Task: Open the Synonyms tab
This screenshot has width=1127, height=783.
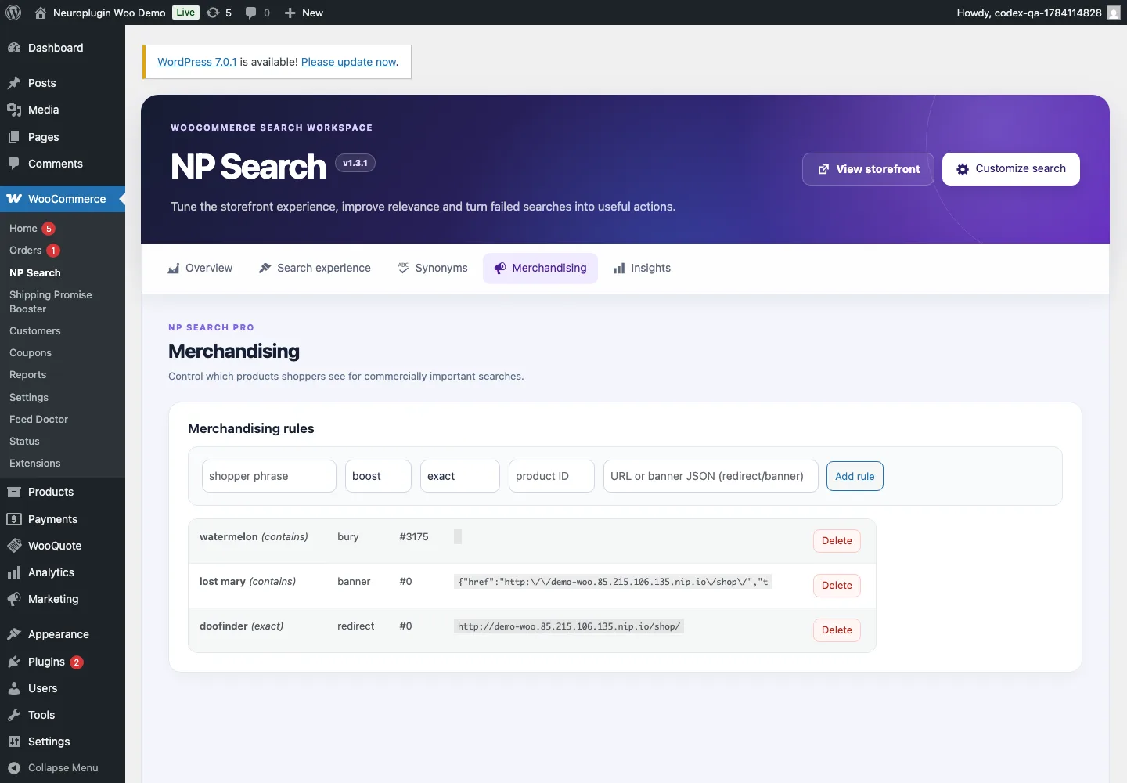Action: pos(433,268)
